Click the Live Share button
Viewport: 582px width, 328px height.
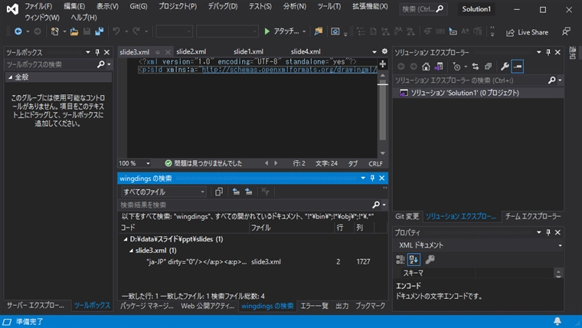tap(527, 32)
